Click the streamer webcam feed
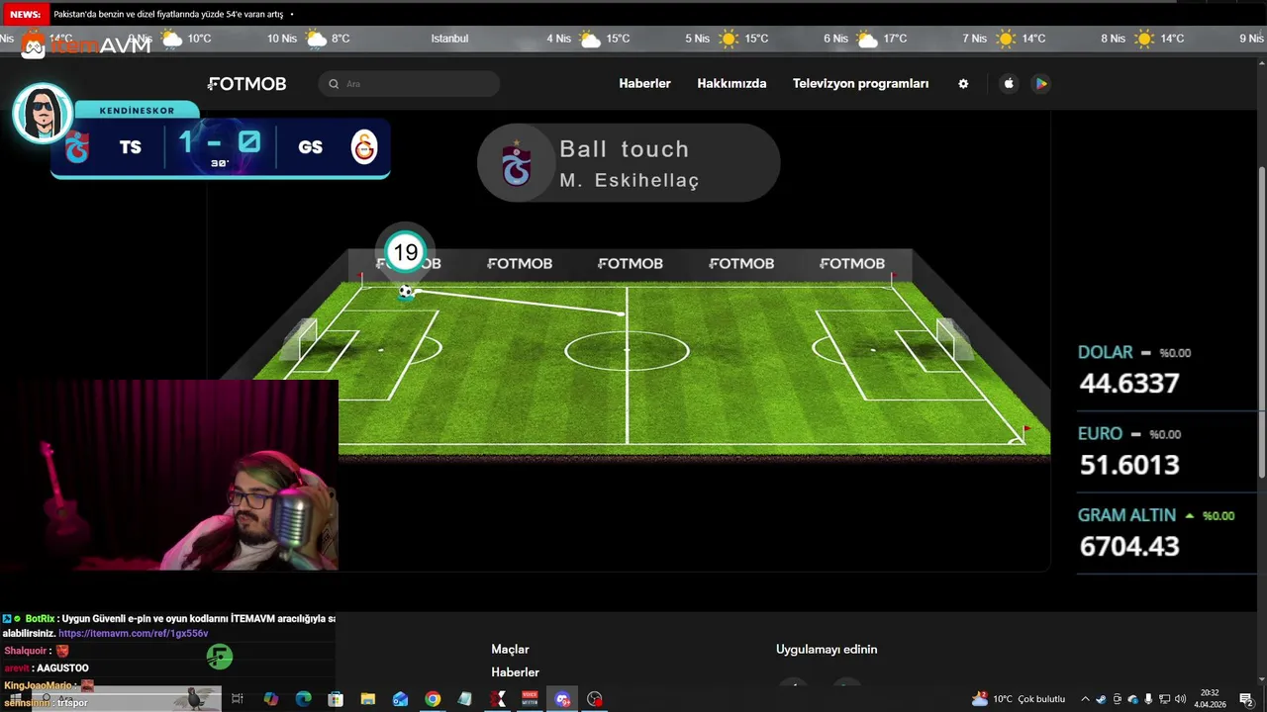 (x=169, y=476)
